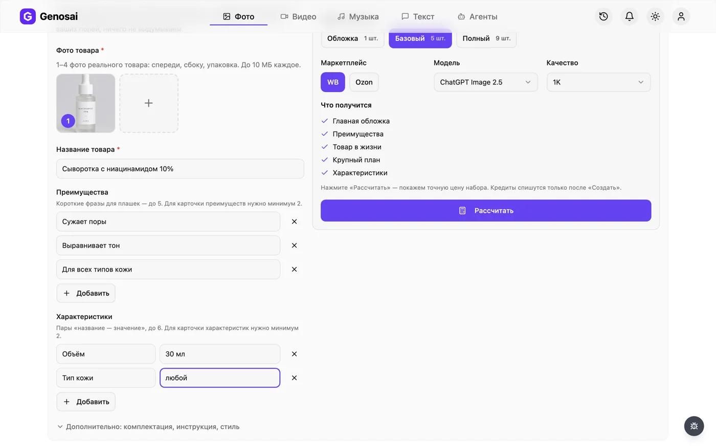Select the Ozon marketplace option
716x448 pixels.
click(364, 82)
